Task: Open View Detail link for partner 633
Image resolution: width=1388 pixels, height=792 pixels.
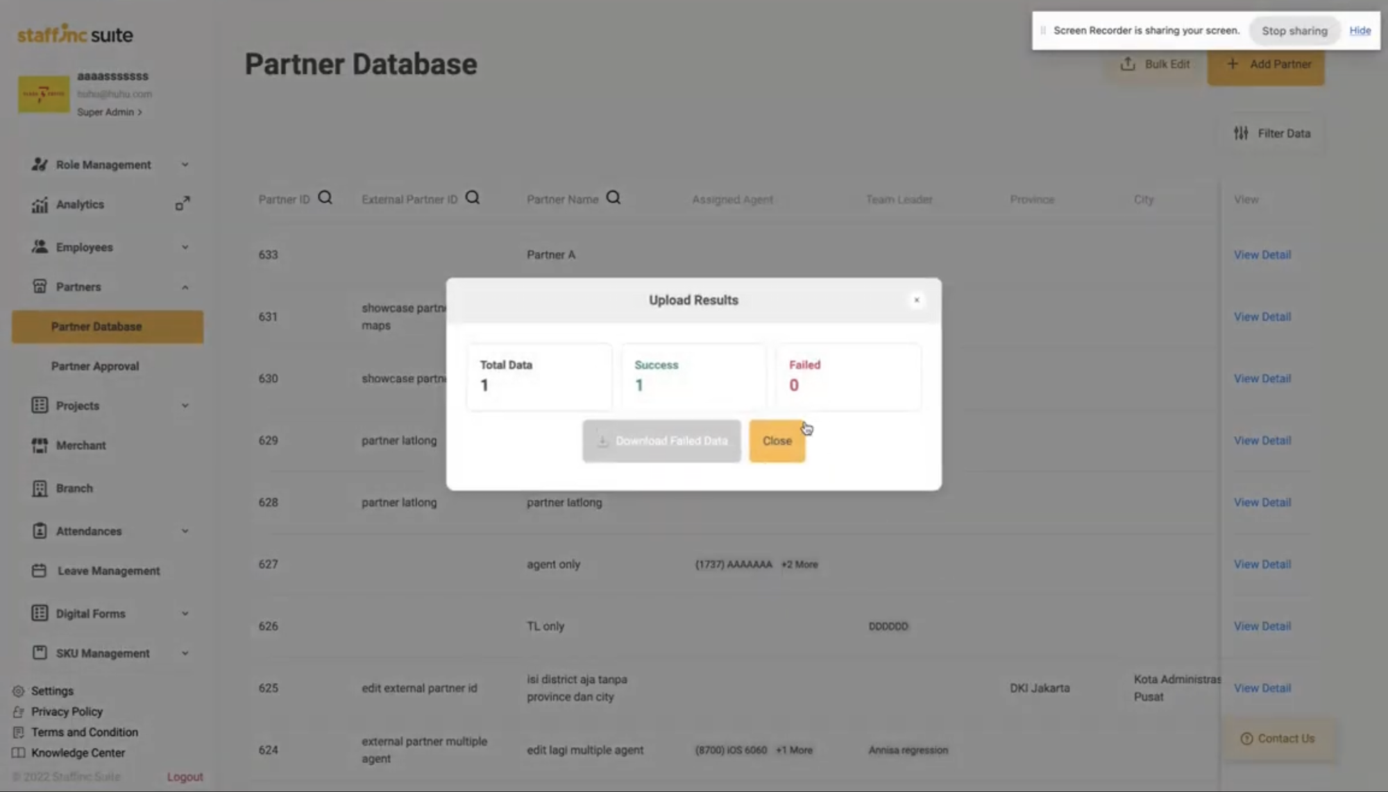Action: click(1262, 255)
